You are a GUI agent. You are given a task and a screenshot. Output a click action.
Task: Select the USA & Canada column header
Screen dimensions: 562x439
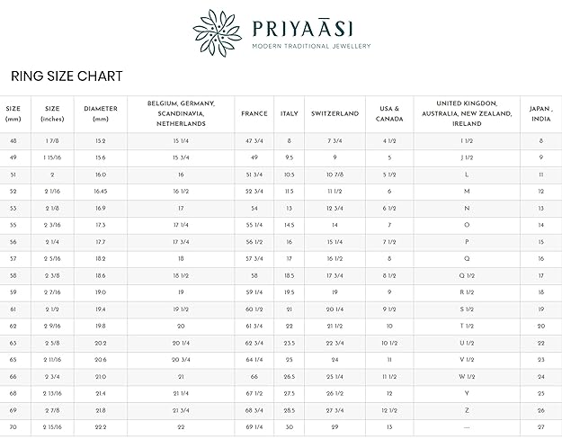pos(389,113)
